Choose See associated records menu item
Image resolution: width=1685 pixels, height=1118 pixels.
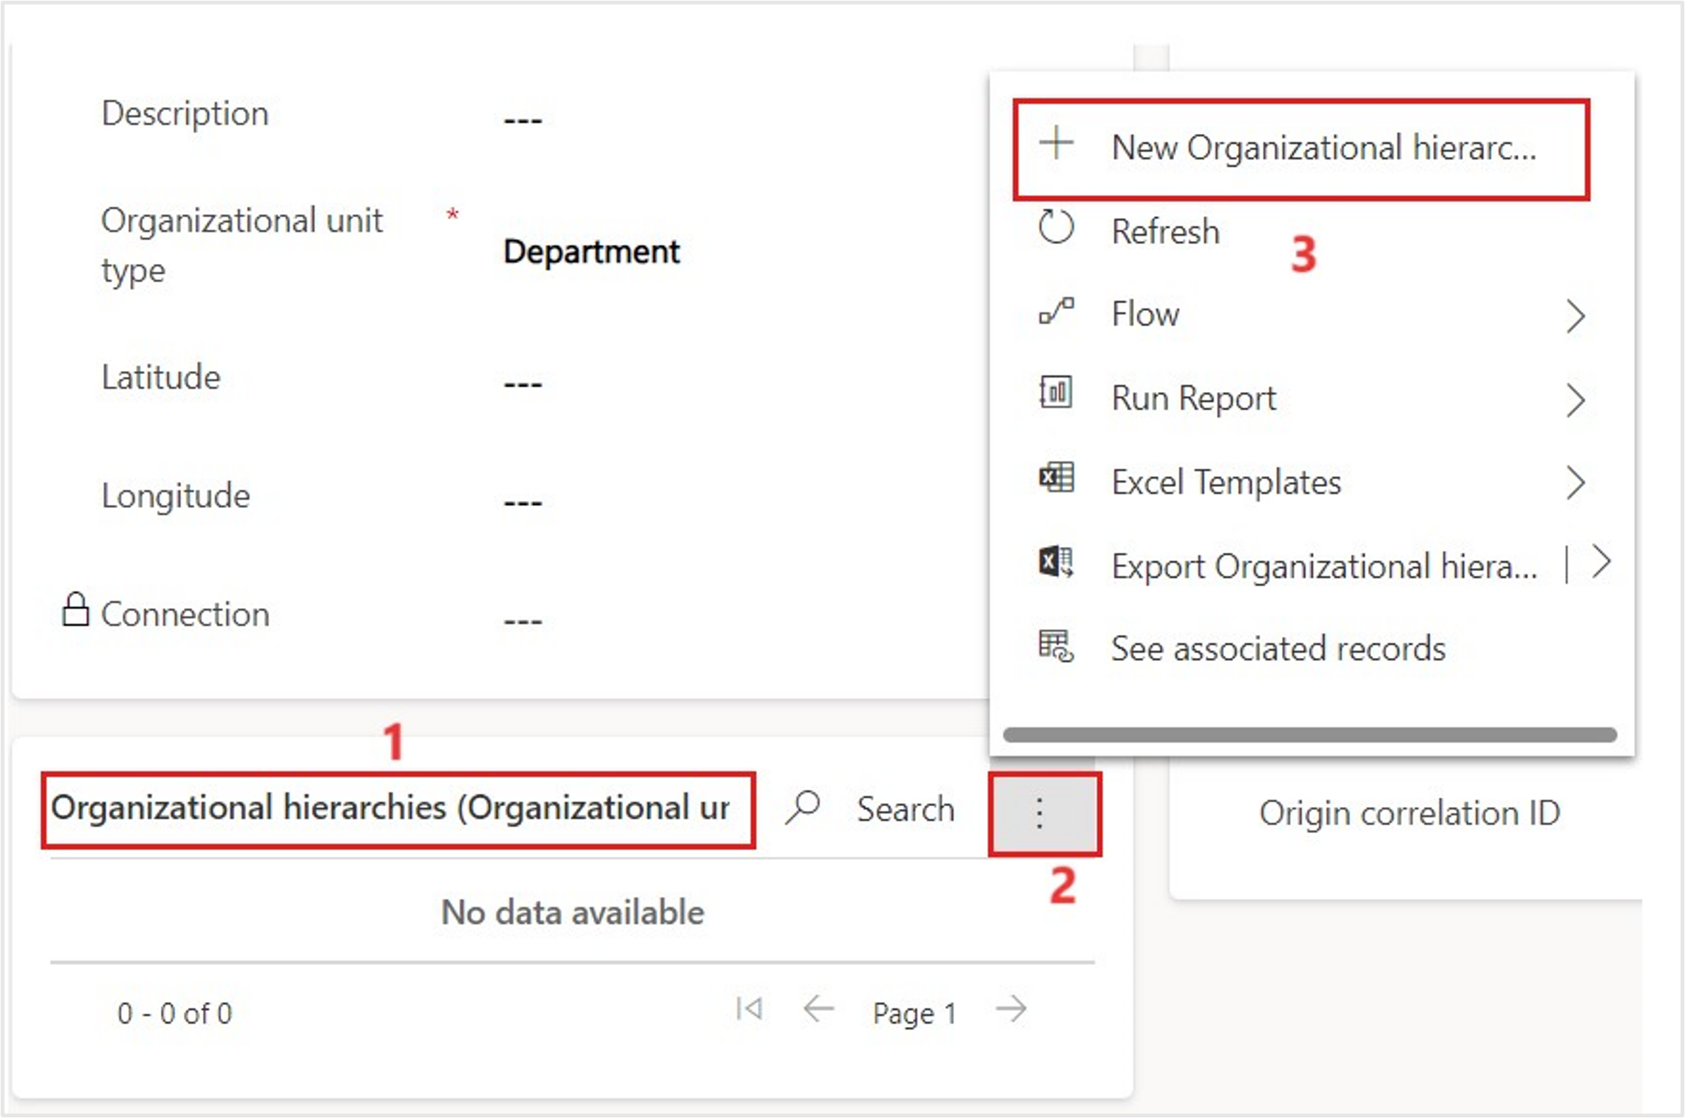pyautogui.click(x=1278, y=649)
